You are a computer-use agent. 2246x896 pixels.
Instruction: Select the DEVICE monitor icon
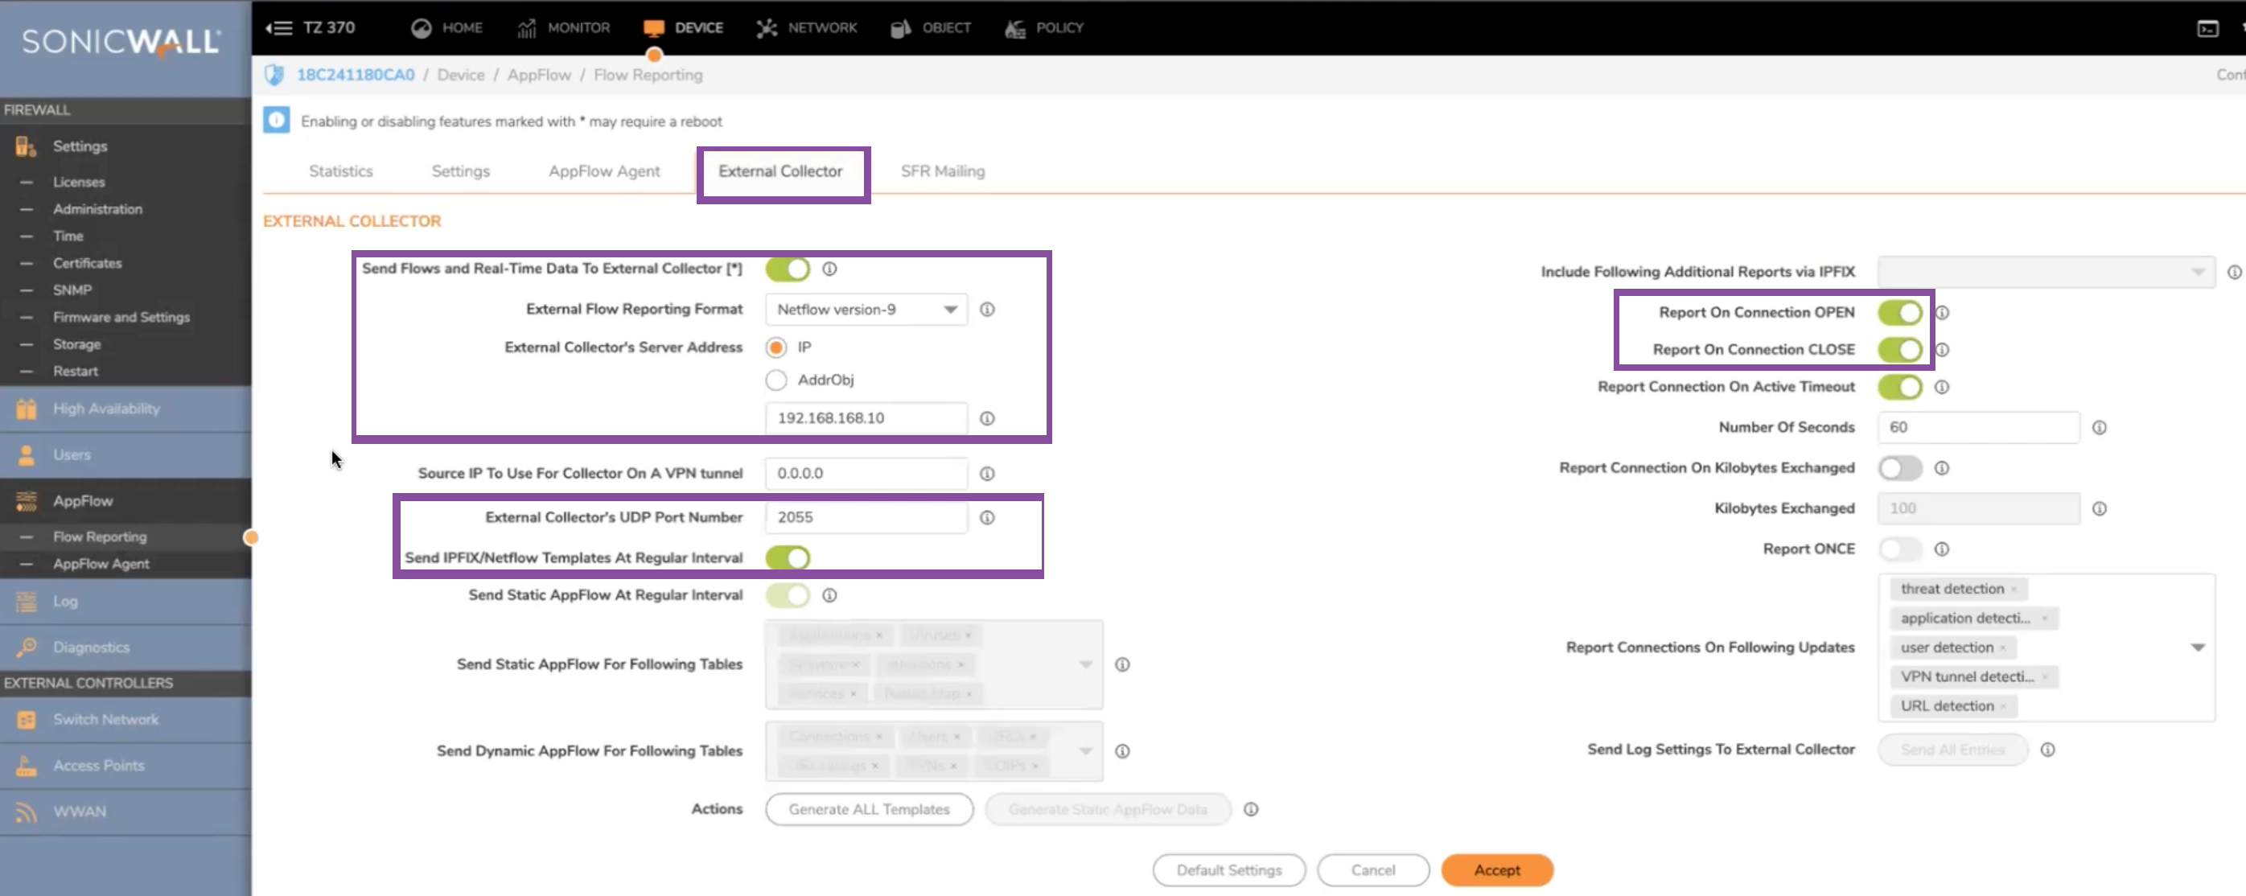coord(654,28)
